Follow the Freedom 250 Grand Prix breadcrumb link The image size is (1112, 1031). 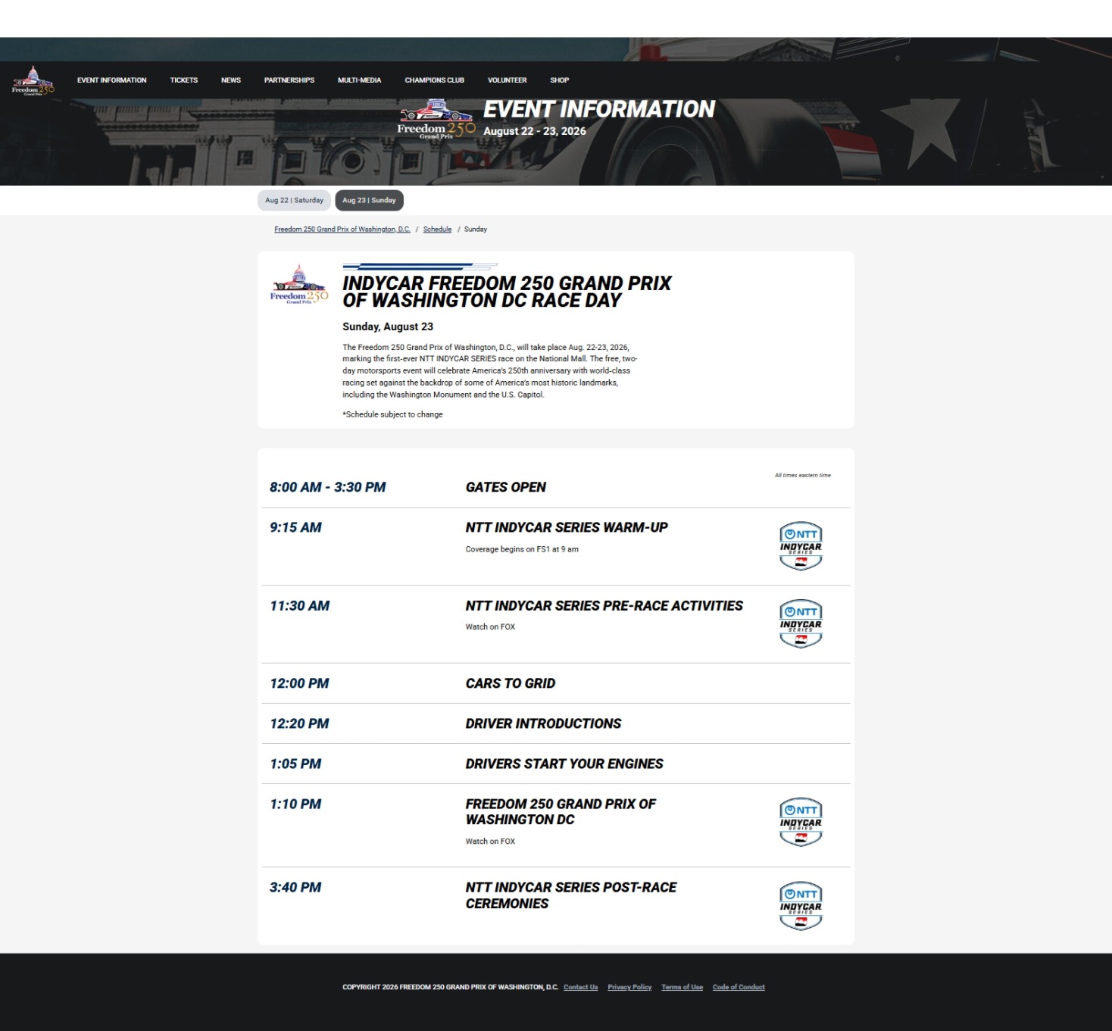coord(342,229)
